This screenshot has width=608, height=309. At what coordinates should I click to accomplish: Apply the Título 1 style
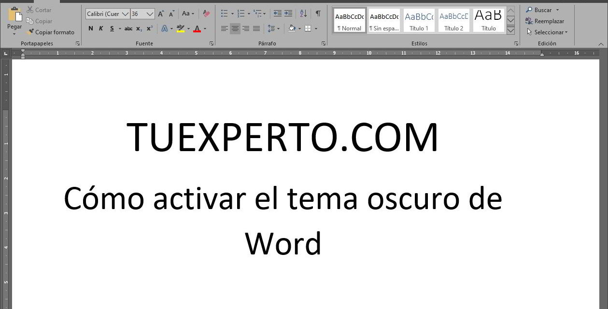coord(419,21)
